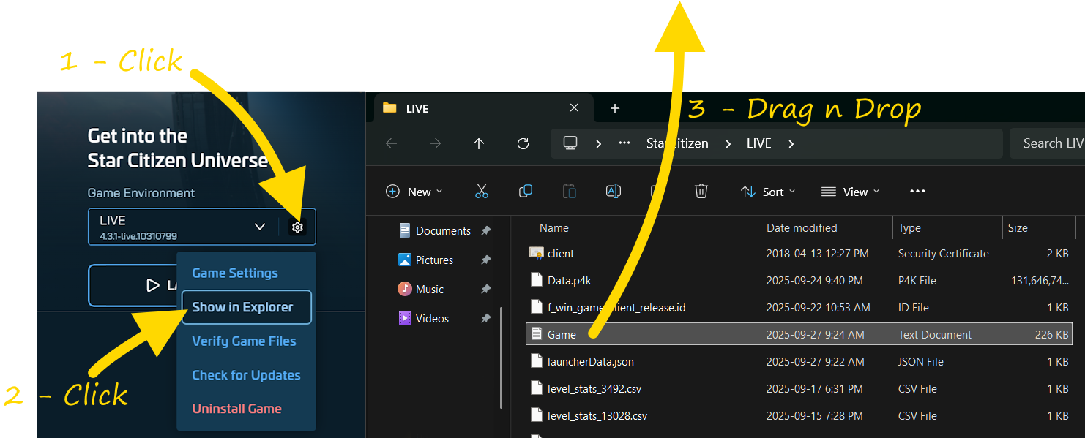The width and height of the screenshot is (1085, 438).
Task: Open a new Explorer tab with plus icon
Action: (x=615, y=108)
